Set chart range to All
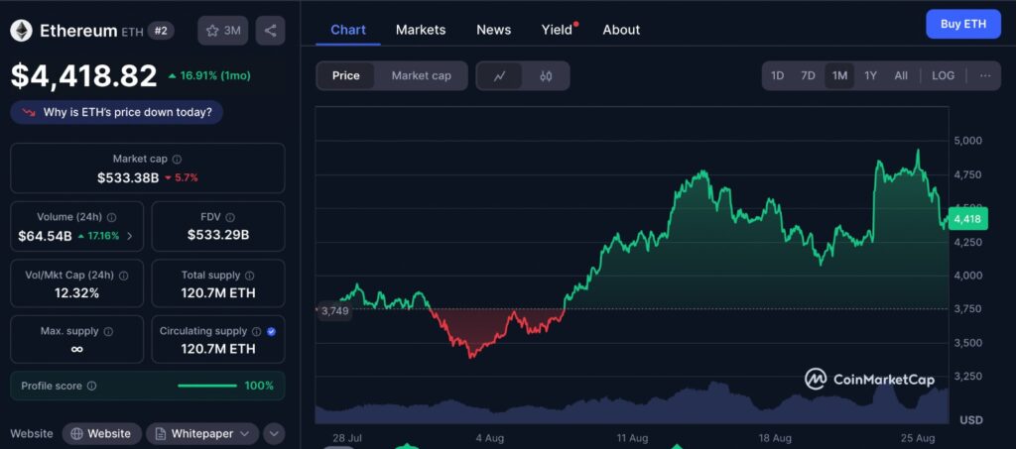 pos(901,75)
